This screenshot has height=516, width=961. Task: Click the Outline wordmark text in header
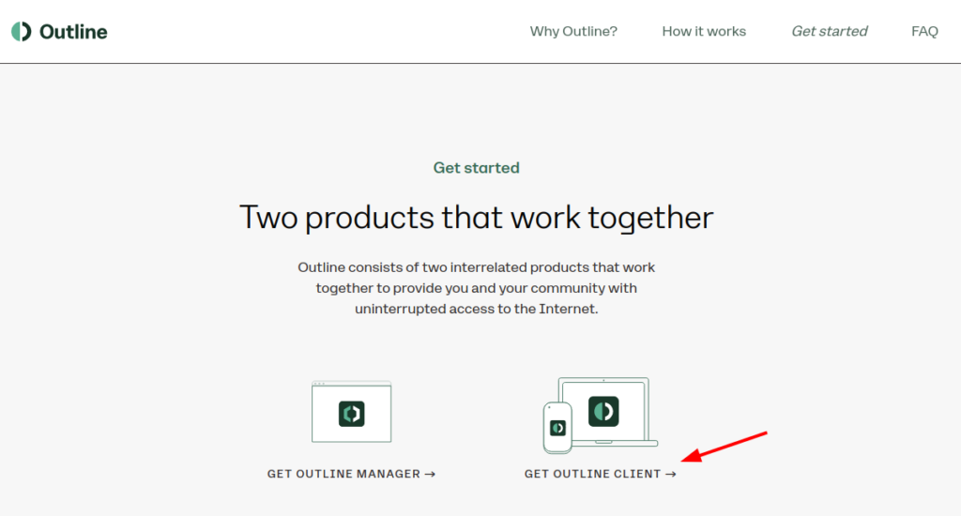click(x=73, y=32)
